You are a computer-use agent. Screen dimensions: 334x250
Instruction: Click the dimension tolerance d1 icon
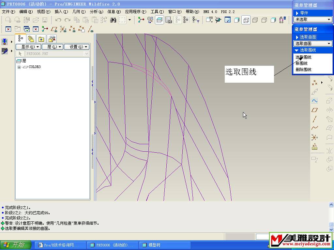pos(282,20)
